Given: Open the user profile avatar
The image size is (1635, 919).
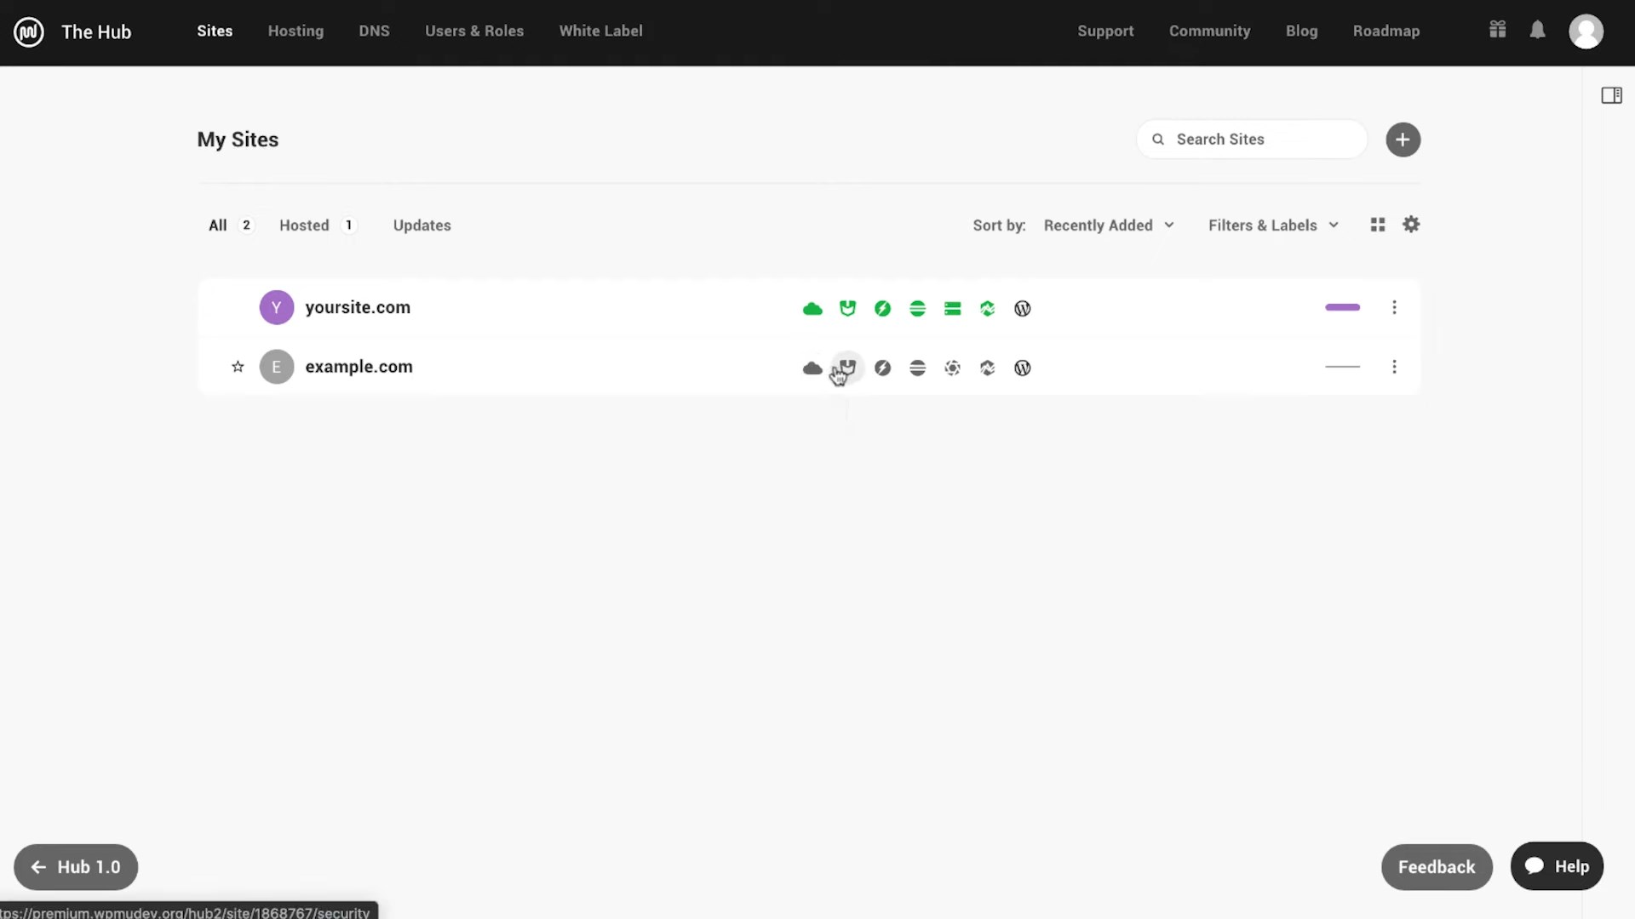Looking at the screenshot, I should 1586,31.
